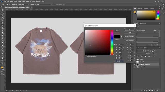Click the current black color swatch
The image size is (165, 92).
tap(117, 37)
